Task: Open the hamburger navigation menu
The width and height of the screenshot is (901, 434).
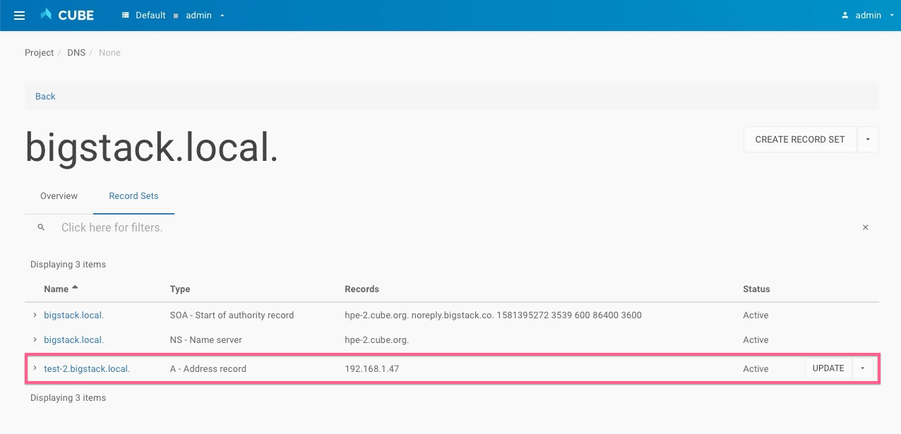Action: (19, 15)
